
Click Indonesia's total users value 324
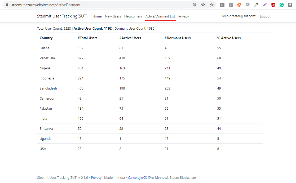pyautogui.click(x=81, y=78)
